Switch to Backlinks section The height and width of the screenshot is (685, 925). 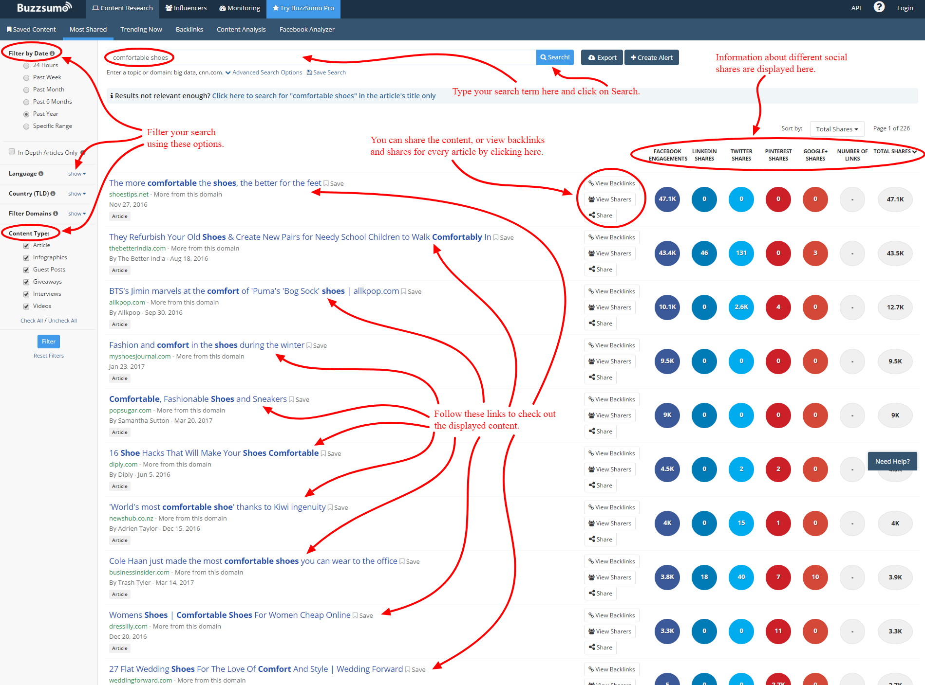point(189,29)
